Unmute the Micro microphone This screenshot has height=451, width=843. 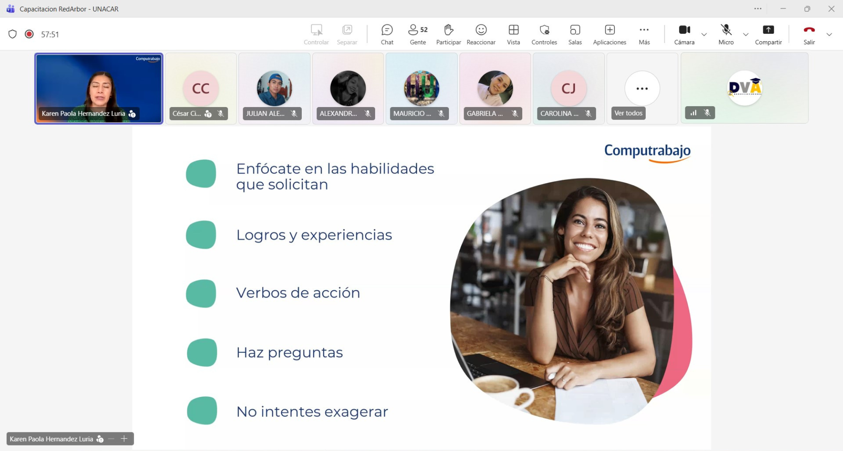726,34
